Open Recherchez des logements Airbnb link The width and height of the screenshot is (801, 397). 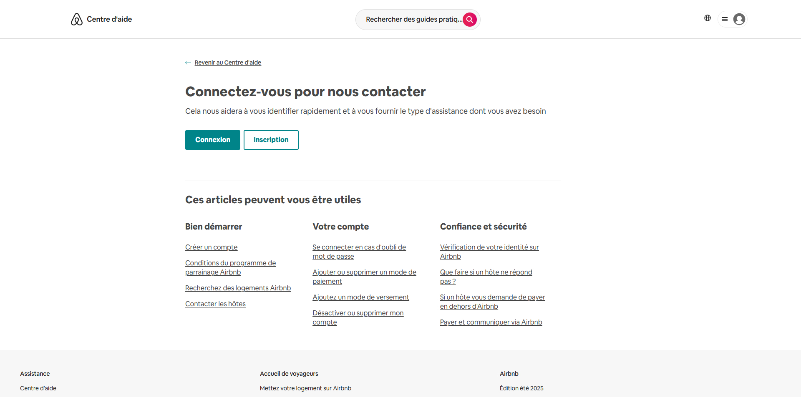click(x=238, y=288)
